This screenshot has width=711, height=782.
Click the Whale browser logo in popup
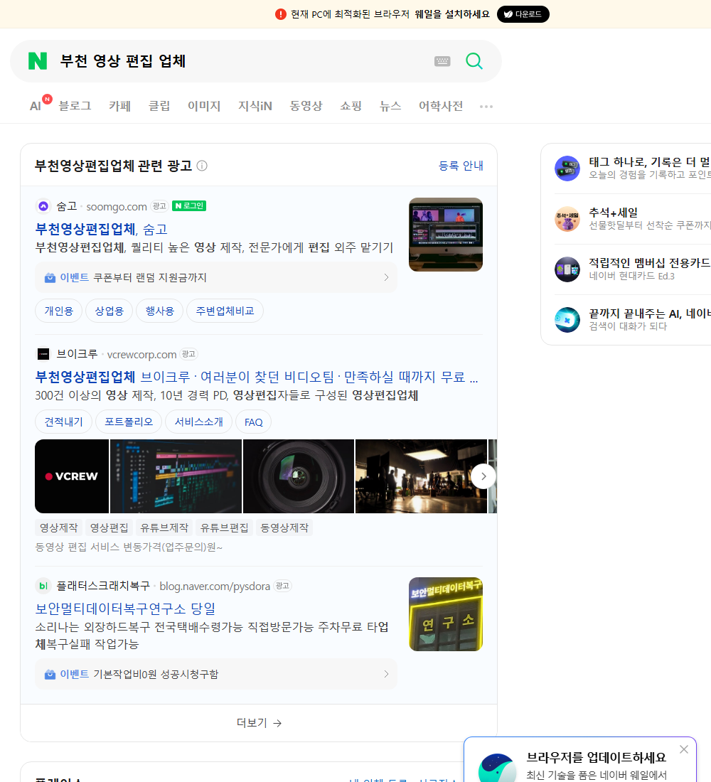497,768
